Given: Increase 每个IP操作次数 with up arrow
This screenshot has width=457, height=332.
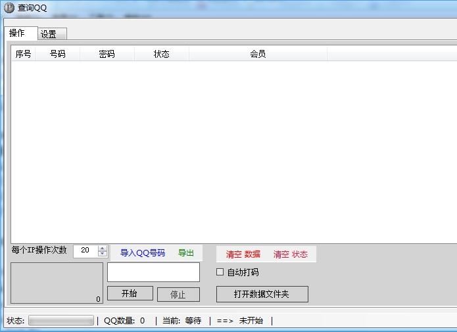Looking at the screenshot, I should [x=102, y=248].
